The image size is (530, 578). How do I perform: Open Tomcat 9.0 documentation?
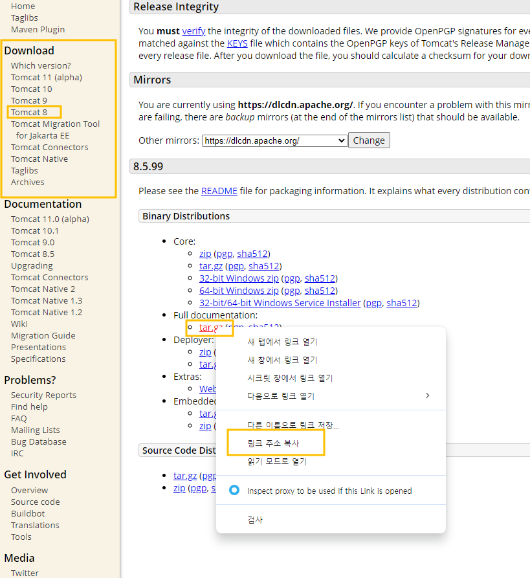(32, 242)
